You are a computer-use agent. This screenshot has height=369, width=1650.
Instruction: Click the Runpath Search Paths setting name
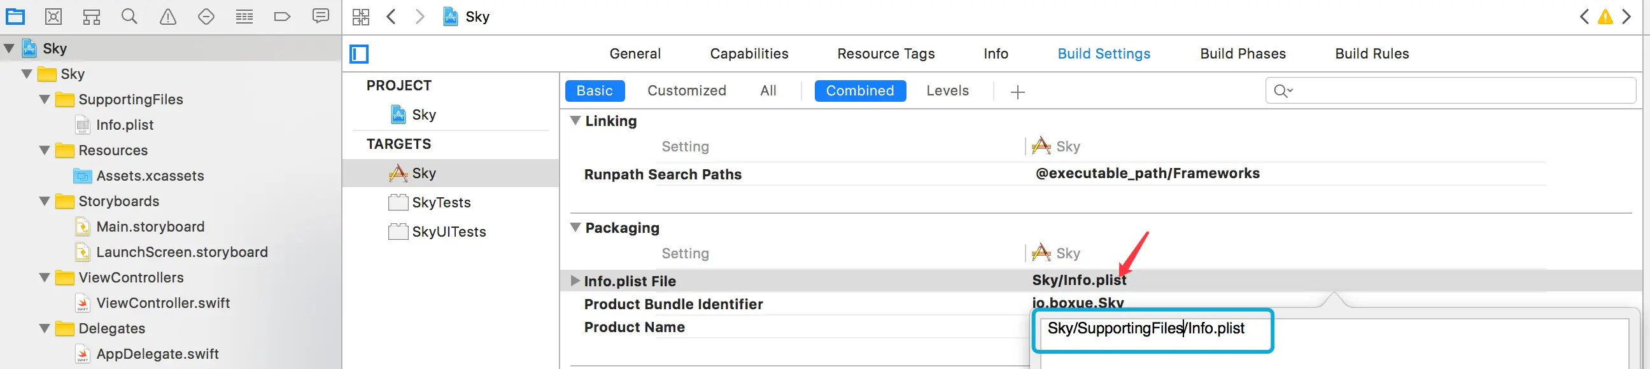tap(663, 174)
